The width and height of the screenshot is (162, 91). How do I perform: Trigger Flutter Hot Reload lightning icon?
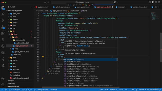tap(83, 5)
